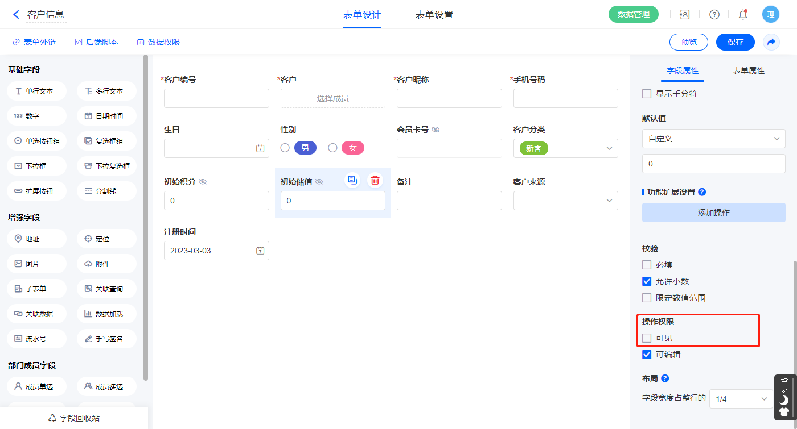The width and height of the screenshot is (797, 429).
Task: Click help icon next to 功能扩展设置
Action: (702, 192)
